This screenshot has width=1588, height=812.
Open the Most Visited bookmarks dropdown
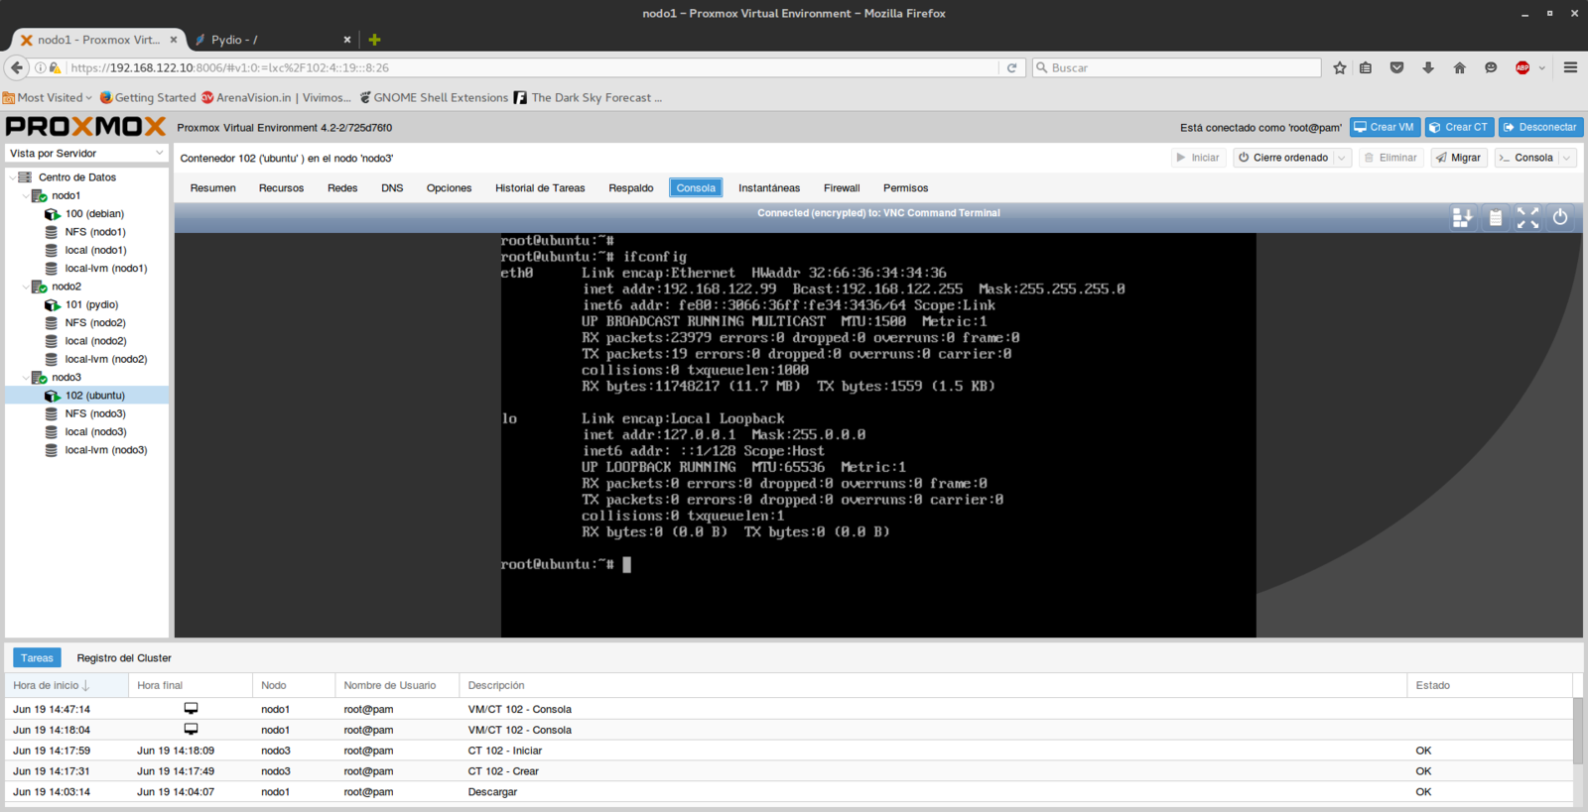click(48, 97)
